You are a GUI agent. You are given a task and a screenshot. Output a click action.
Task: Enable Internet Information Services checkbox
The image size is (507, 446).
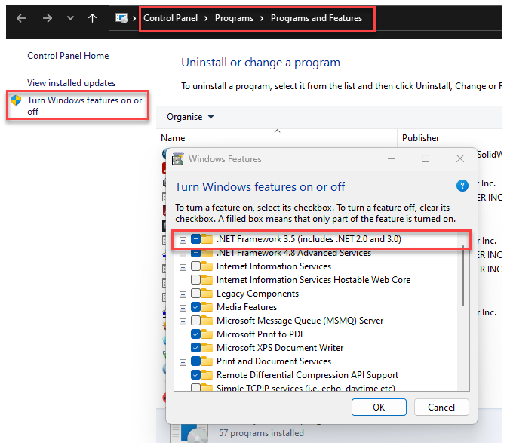[x=195, y=266]
